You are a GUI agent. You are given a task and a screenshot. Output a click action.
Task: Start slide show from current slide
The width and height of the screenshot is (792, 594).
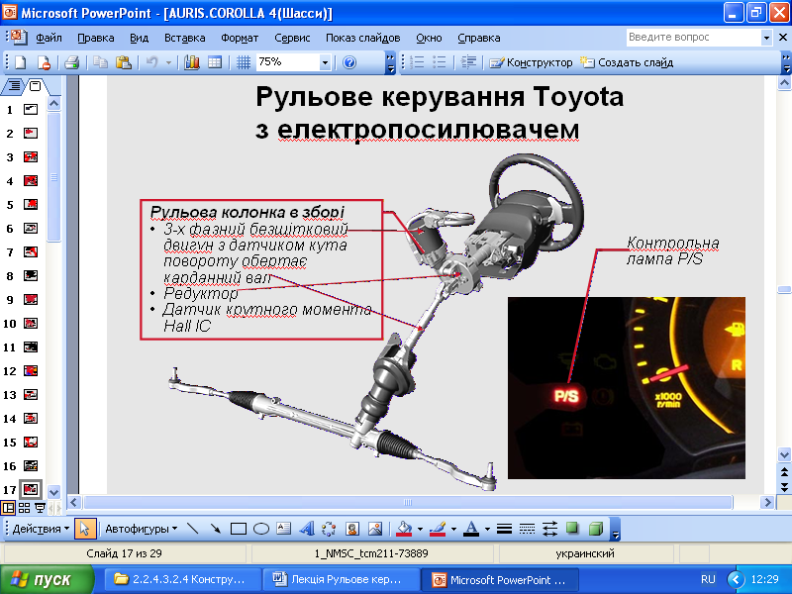[x=40, y=508]
